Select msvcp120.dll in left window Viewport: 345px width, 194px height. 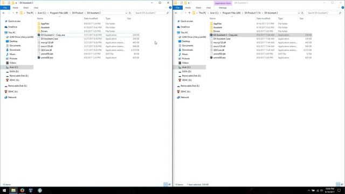click(x=47, y=43)
